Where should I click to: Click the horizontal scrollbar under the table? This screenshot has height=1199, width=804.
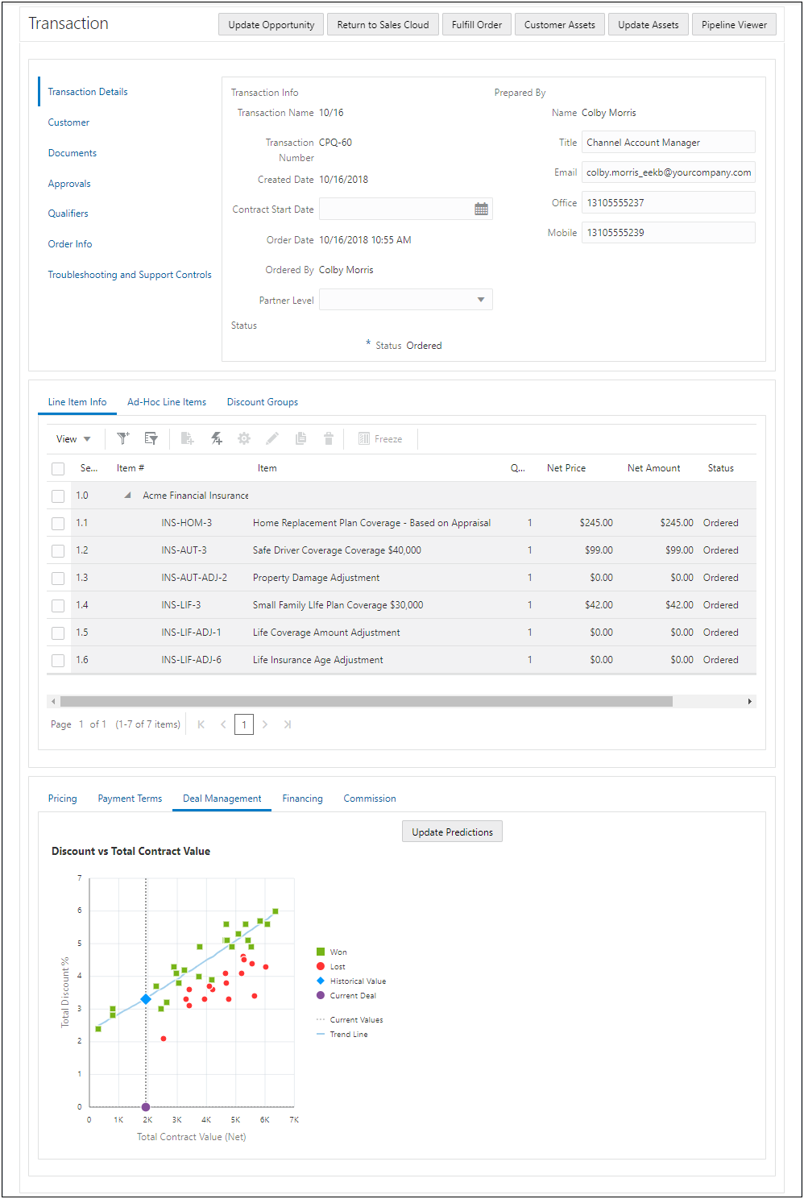[x=367, y=702]
